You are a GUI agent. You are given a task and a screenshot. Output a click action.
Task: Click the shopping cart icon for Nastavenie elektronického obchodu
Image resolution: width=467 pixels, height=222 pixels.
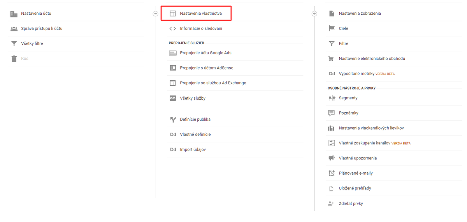pyautogui.click(x=332, y=59)
